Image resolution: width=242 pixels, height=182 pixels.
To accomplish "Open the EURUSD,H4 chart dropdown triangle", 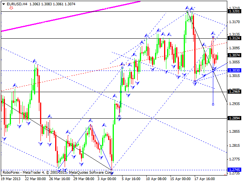I will click(x=3, y=3).
